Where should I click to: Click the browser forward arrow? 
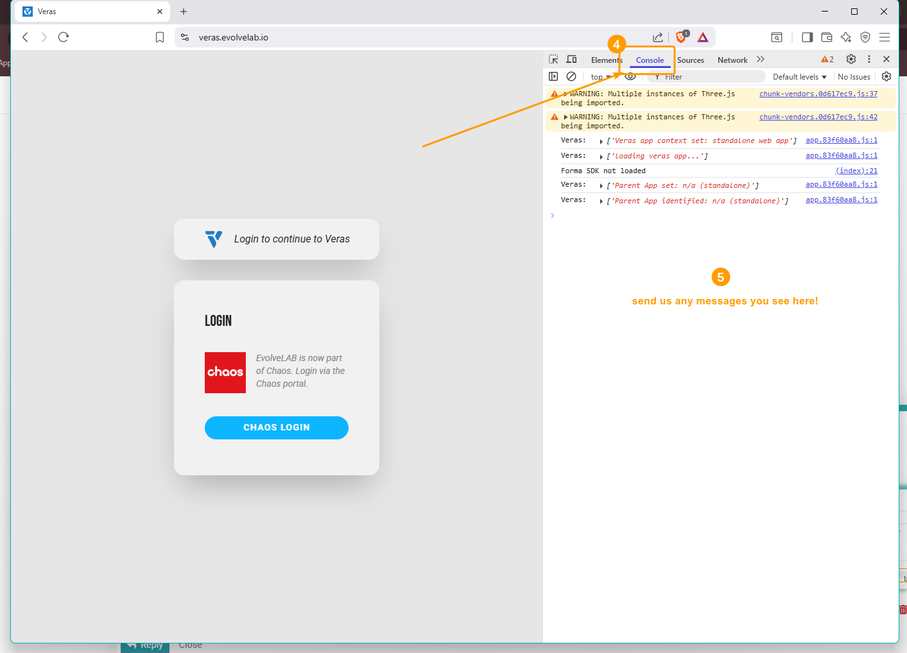[x=44, y=37]
